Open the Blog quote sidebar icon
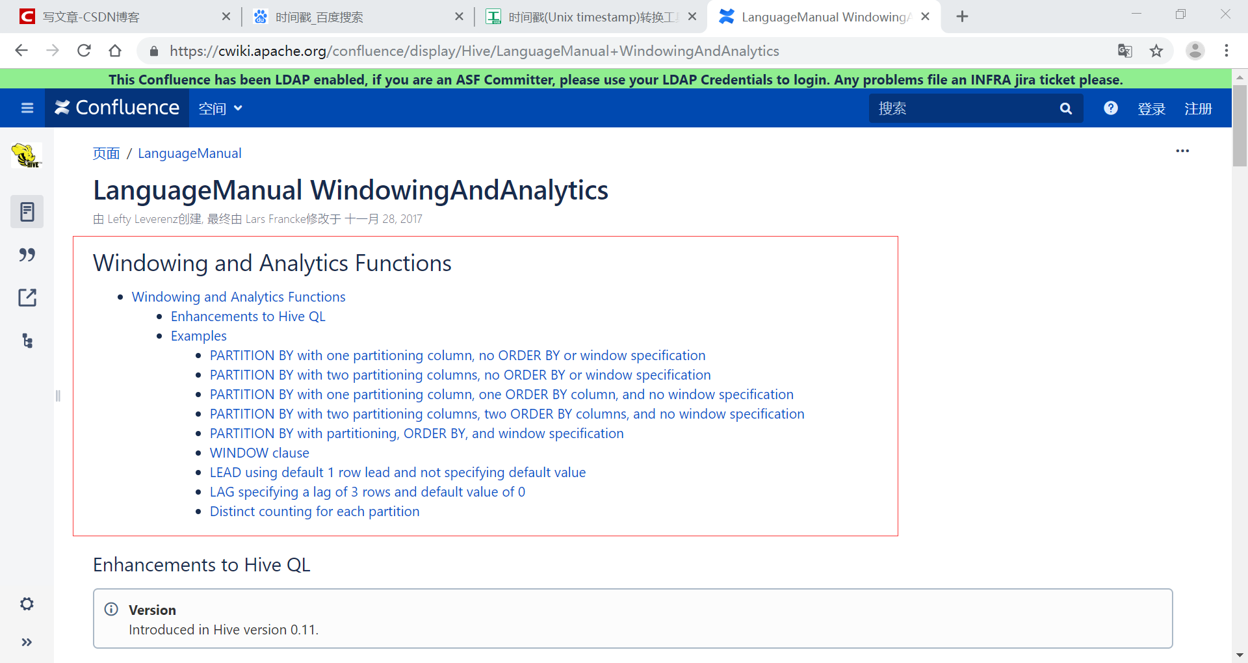 27,254
